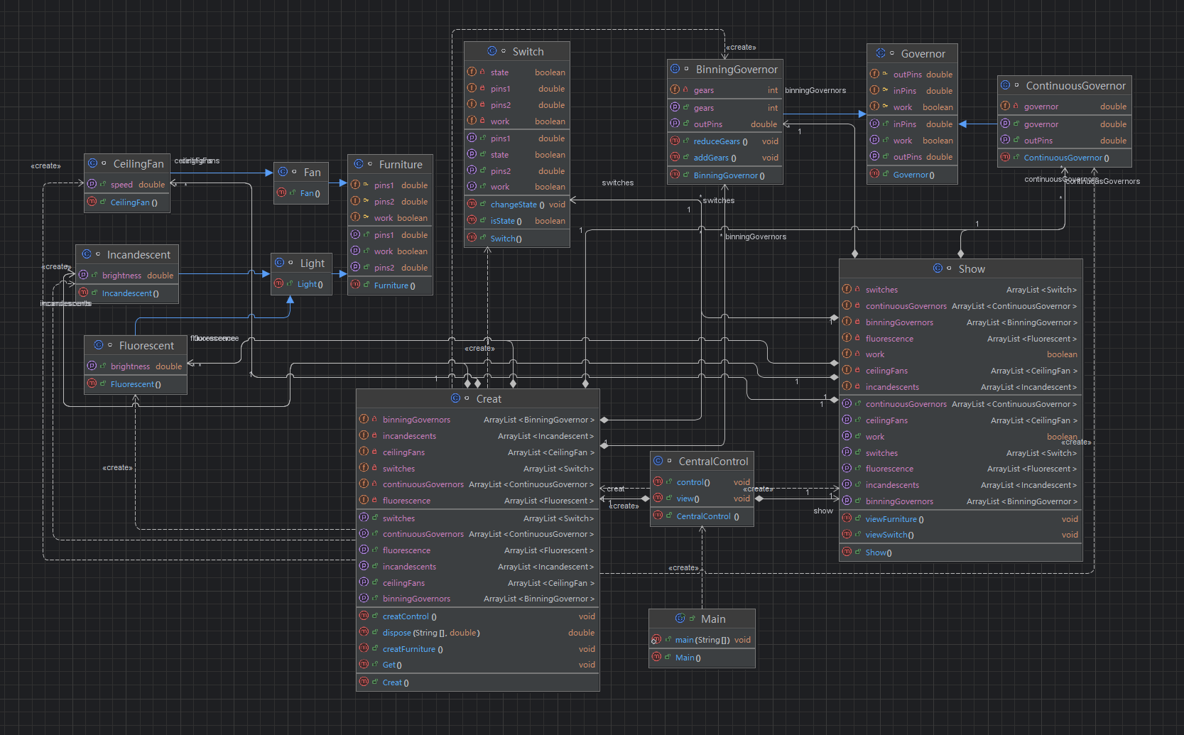Viewport: 1184px width, 735px height.
Task: Select the Switch class title
Action: [528, 52]
